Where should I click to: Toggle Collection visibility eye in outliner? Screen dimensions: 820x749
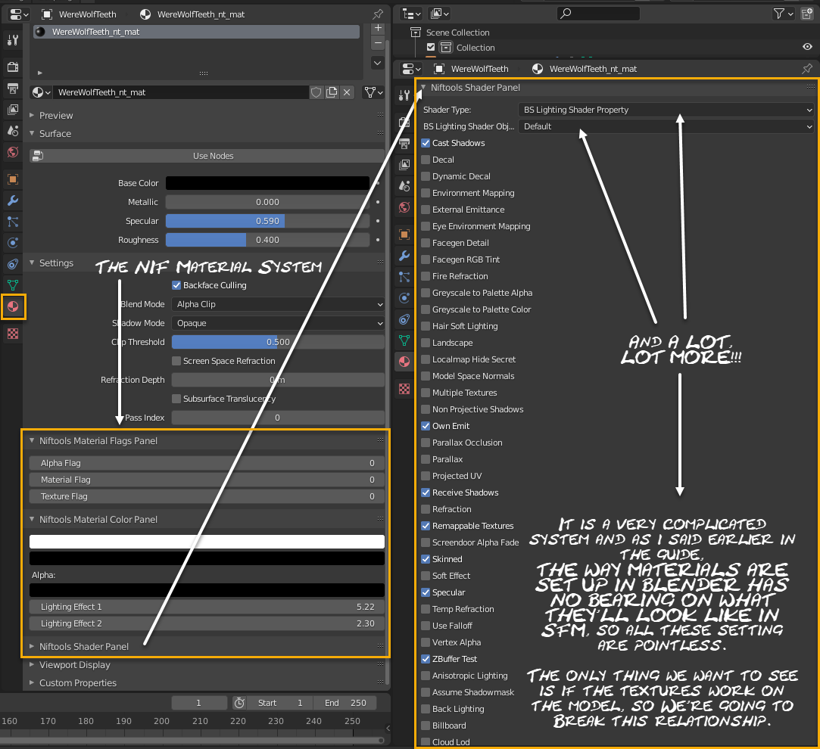tap(807, 47)
